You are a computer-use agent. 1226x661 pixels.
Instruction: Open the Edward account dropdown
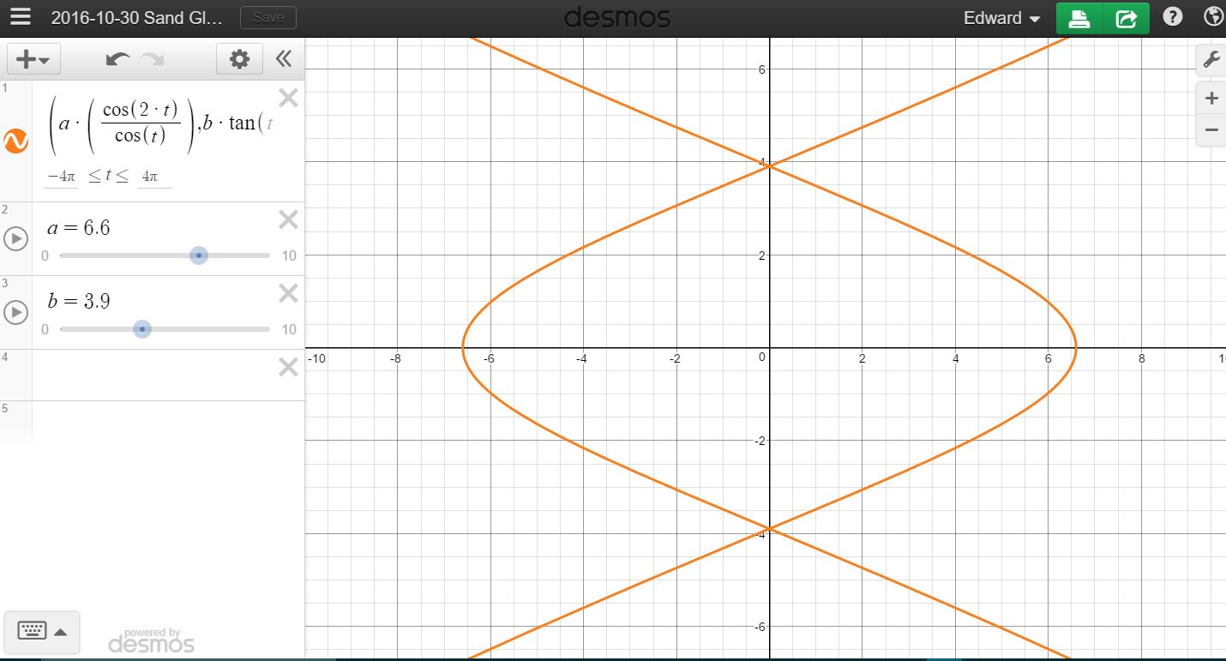1001,17
